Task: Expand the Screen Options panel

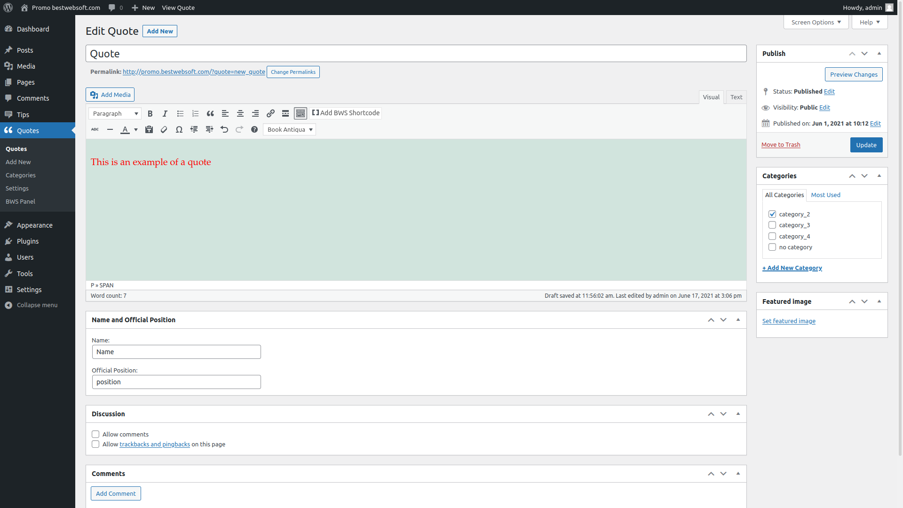Action: pyautogui.click(x=816, y=22)
